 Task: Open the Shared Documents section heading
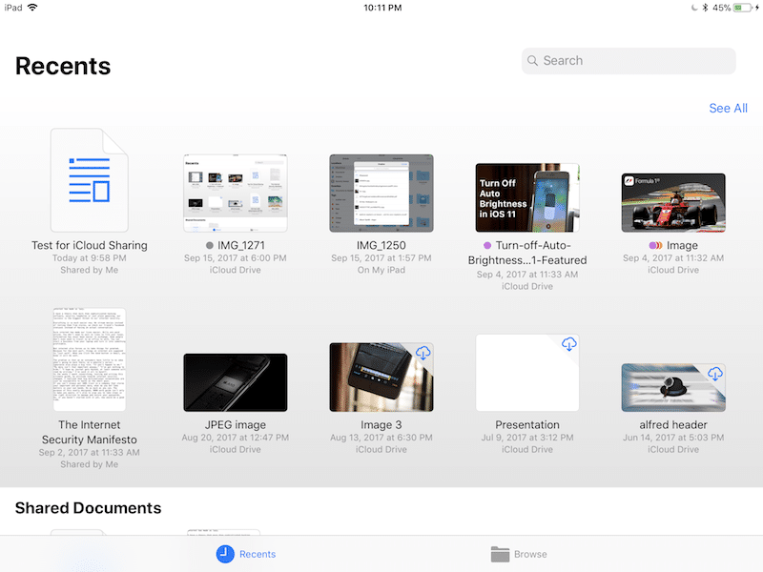point(88,508)
